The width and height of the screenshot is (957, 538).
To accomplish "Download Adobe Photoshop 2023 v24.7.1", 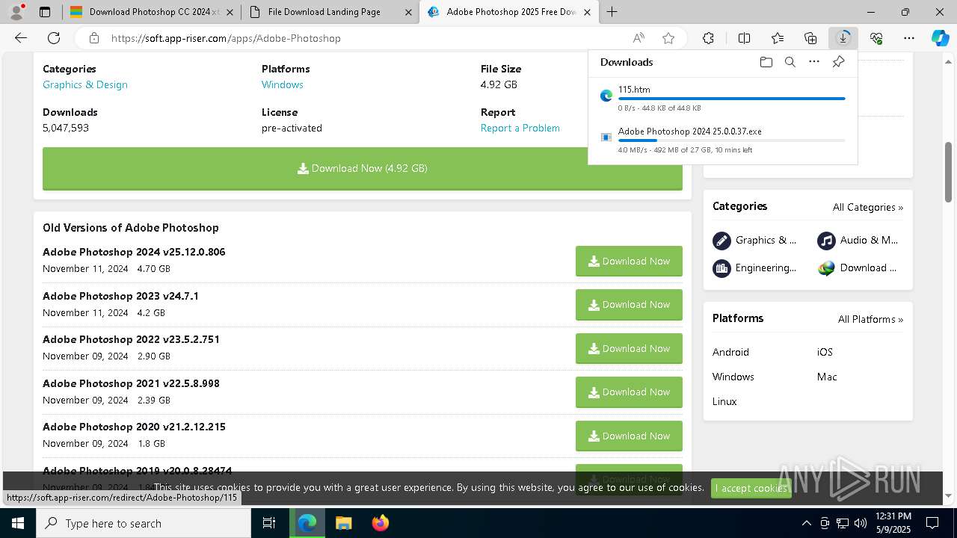I will (x=629, y=304).
